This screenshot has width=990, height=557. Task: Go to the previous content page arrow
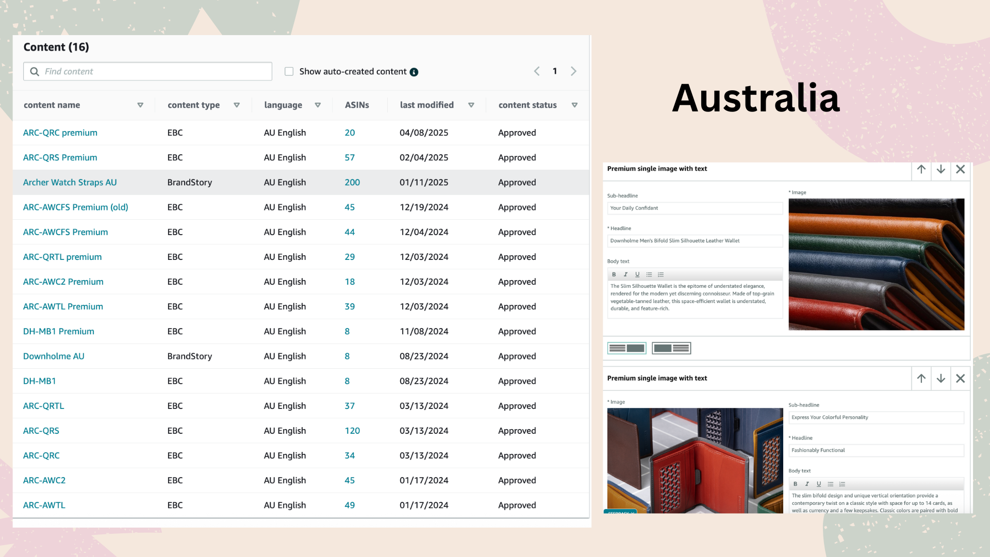(537, 71)
